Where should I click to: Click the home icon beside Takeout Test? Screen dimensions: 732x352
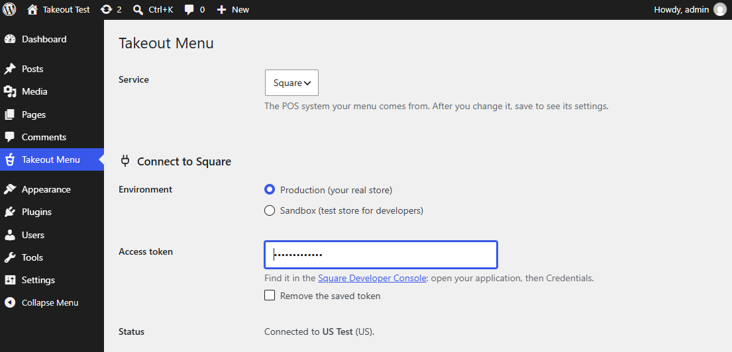pyautogui.click(x=32, y=9)
